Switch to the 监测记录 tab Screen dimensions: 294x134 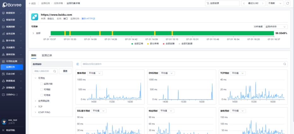[x=47, y=55]
